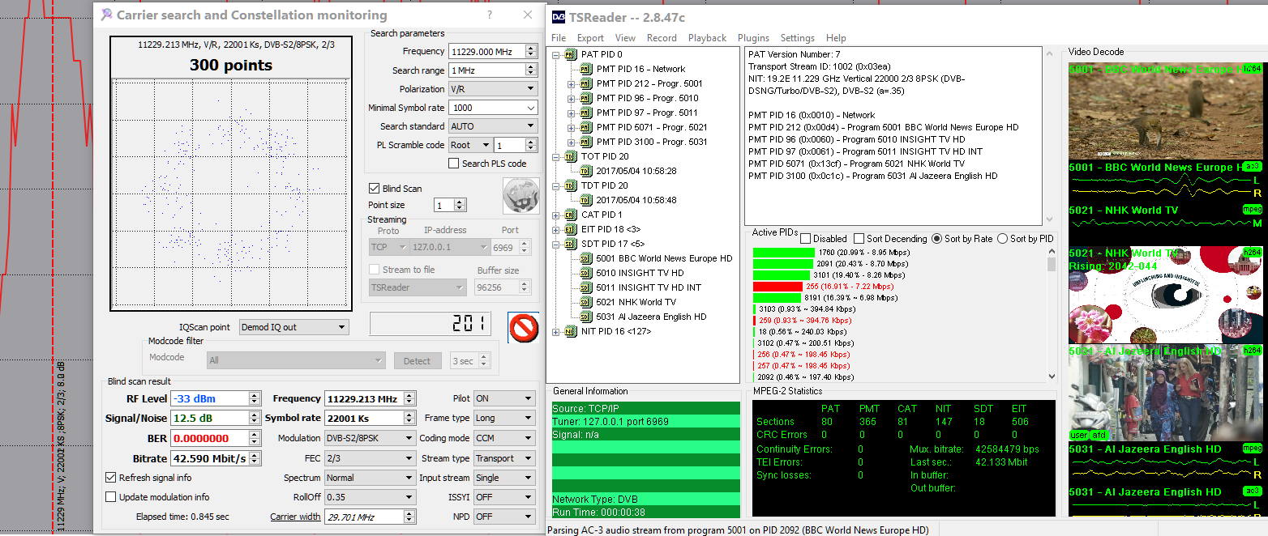Open the Help menu in TSReader
The width and height of the screenshot is (1268, 536).
(836, 38)
